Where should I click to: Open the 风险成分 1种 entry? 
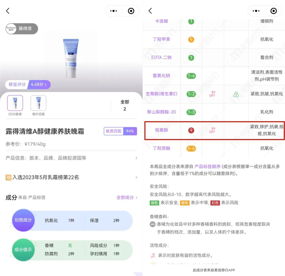pos(104,246)
